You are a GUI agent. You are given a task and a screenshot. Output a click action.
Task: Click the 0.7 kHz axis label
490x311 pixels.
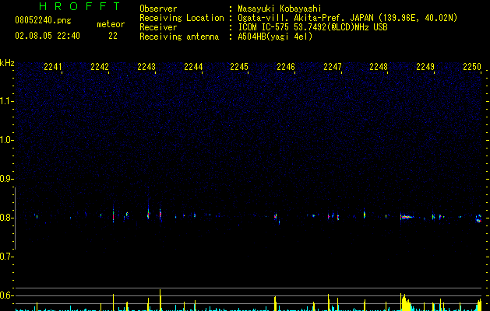coord(6,257)
